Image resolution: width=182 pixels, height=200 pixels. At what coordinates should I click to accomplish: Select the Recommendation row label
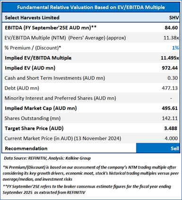[x=26, y=149]
